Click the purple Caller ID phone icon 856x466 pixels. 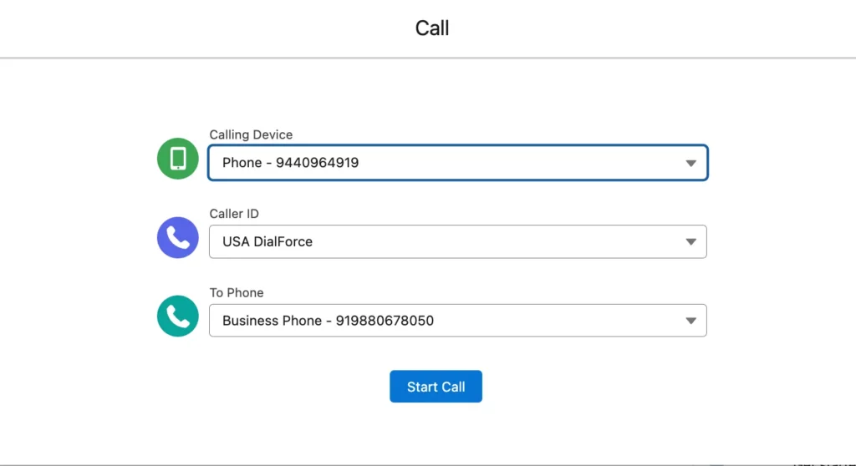(178, 238)
